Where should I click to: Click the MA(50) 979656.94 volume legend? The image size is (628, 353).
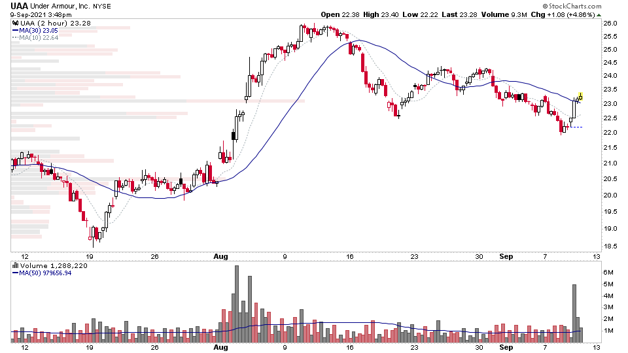click(x=42, y=273)
